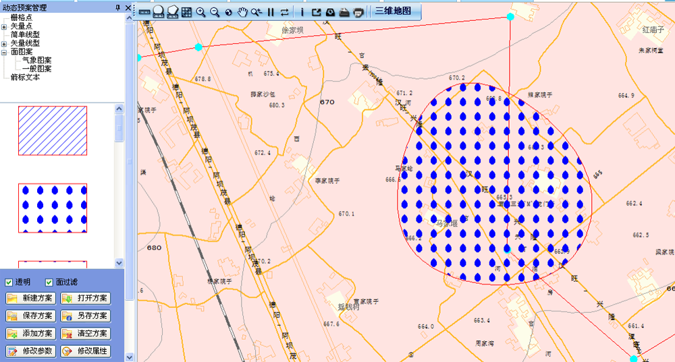Click the 保存方案 button

tap(30, 316)
